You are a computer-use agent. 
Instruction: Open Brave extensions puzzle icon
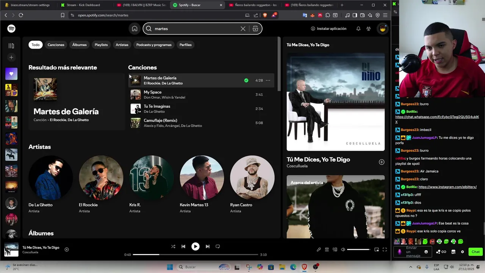pos(328,15)
